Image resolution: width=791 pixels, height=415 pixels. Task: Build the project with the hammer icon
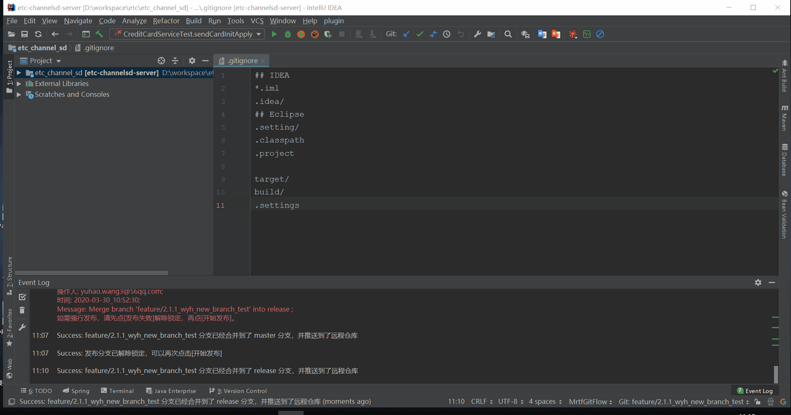click(99, 34)
